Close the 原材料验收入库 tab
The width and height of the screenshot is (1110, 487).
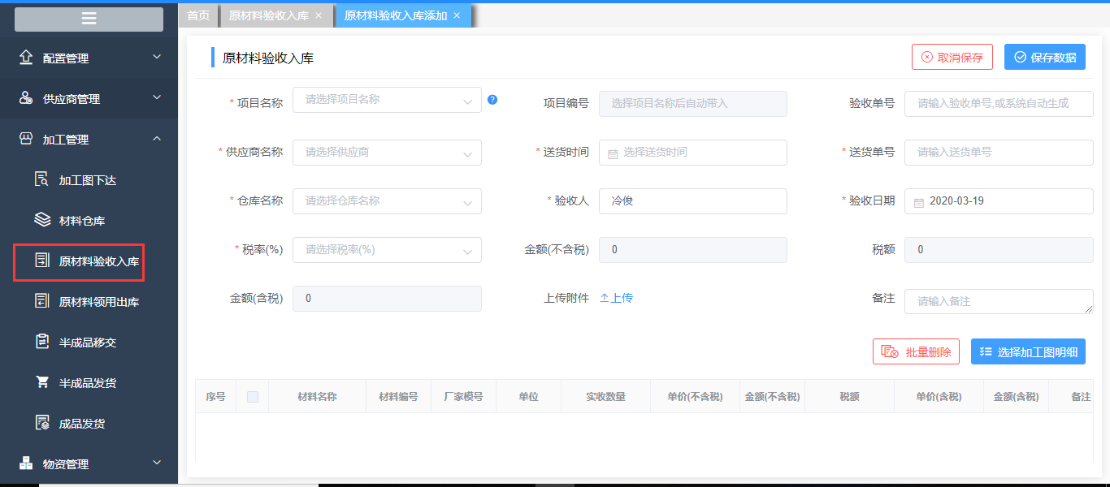coord(319,15)
